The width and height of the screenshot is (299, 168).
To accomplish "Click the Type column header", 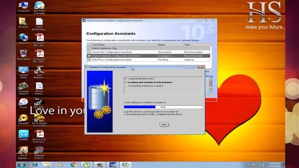I will tap(197, 45).
